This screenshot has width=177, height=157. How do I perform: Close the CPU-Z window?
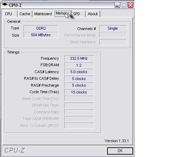coord(130,5)
